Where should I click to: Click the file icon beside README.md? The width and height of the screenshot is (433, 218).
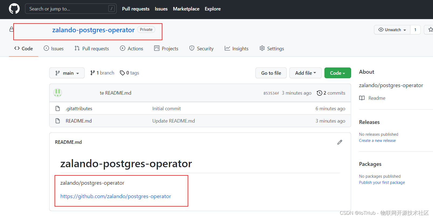tap(58, 121)
